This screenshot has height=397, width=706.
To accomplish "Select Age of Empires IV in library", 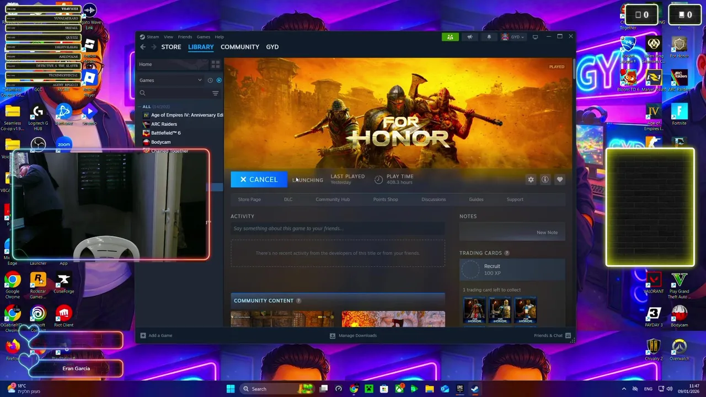I will click(x=183, y=115).
